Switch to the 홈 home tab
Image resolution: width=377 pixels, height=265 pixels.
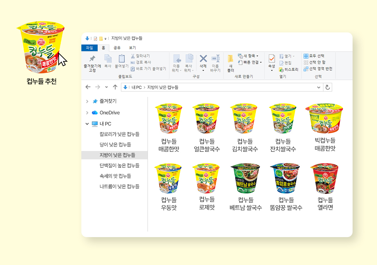103,48
